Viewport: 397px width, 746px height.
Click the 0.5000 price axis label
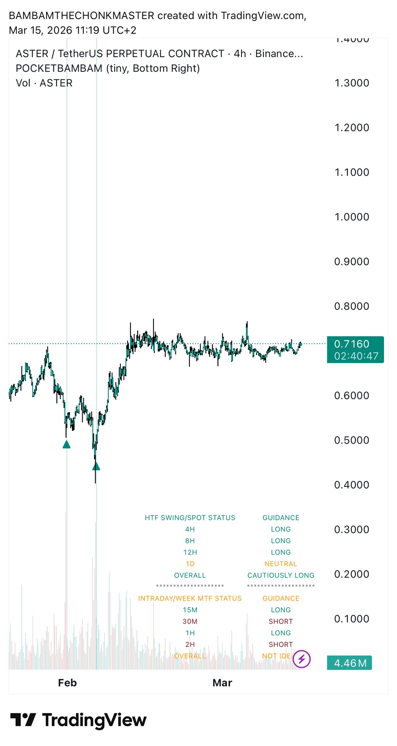point(352,440)
